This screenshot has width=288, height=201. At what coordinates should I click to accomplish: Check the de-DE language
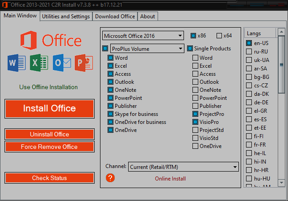point(249,103)
